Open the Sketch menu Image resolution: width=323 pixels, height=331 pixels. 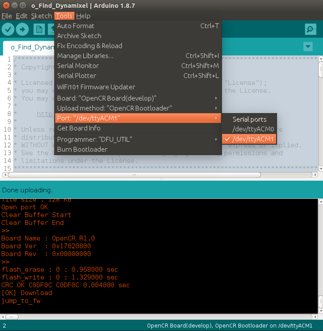[x=41, y=16]
